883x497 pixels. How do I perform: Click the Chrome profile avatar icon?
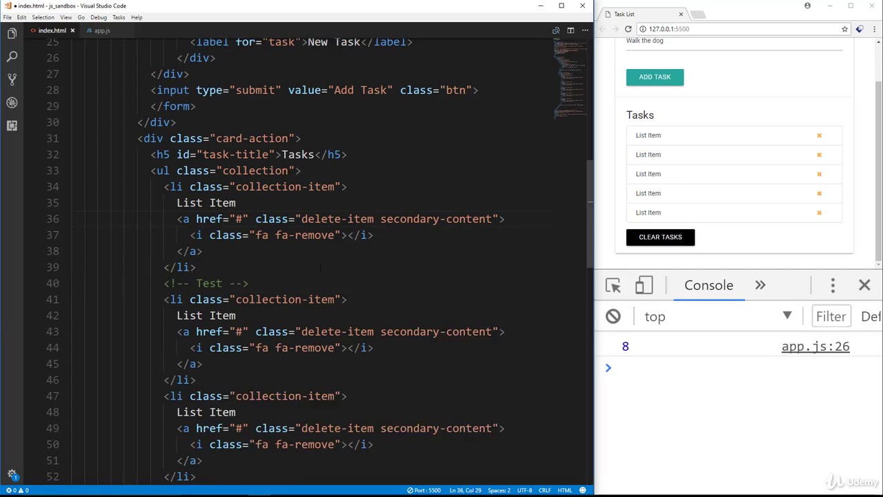tap(807, 6)
